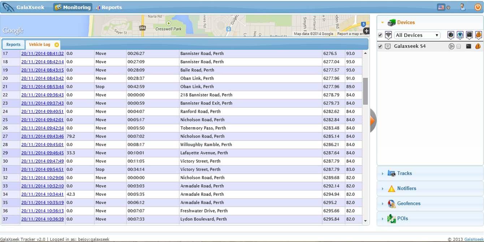Toggle the All Devices checkbox
The image size is (484, 242).
380,35
